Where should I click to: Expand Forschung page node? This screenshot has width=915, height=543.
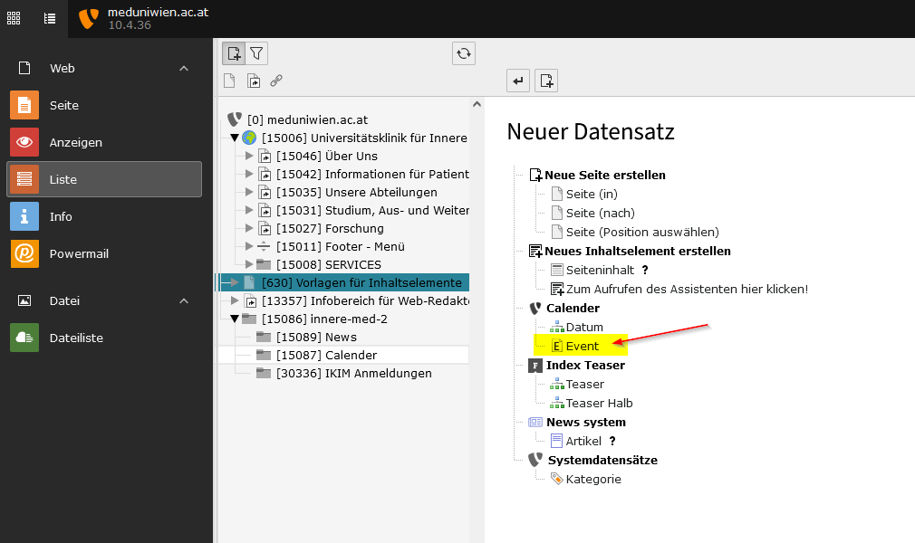point(249,228)
